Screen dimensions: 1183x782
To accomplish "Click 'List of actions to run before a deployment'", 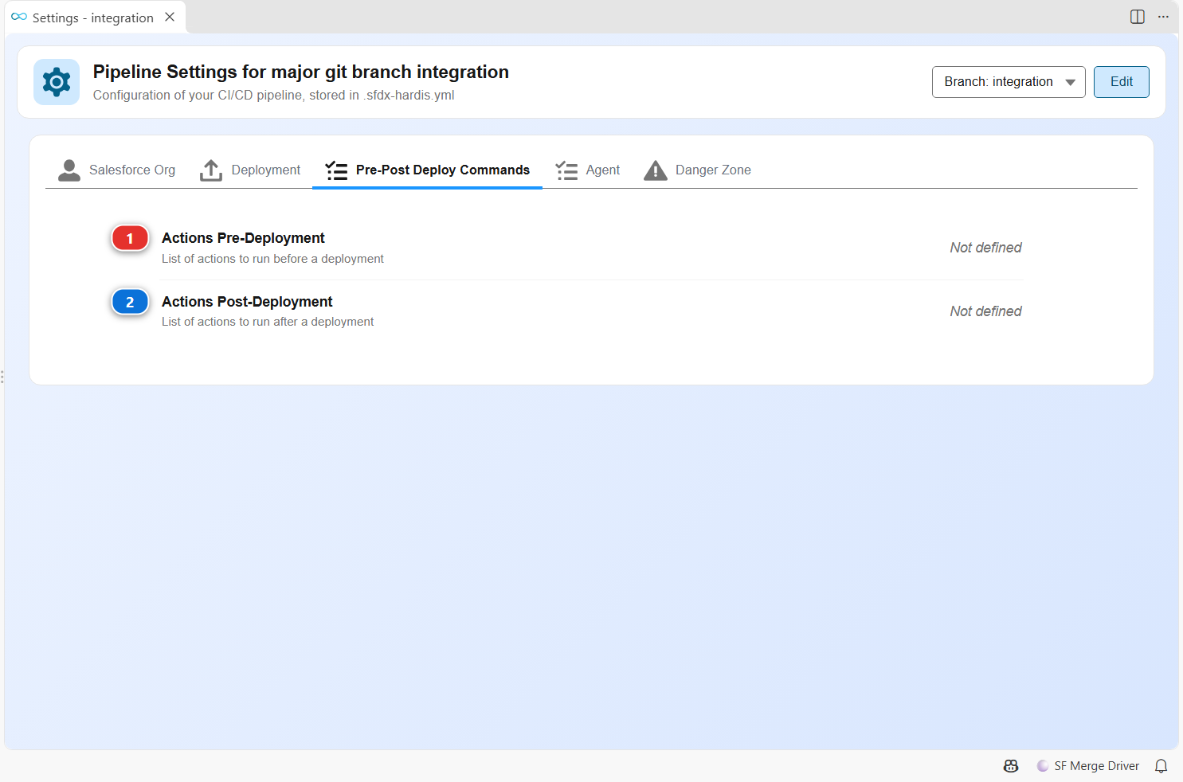I will coord(272,259).
